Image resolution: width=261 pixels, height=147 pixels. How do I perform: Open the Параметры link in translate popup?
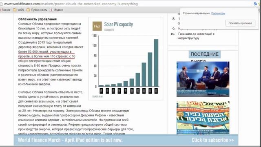coord(218,13)
